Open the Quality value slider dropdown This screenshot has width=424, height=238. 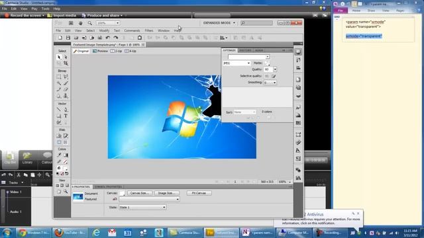(275, 69)
